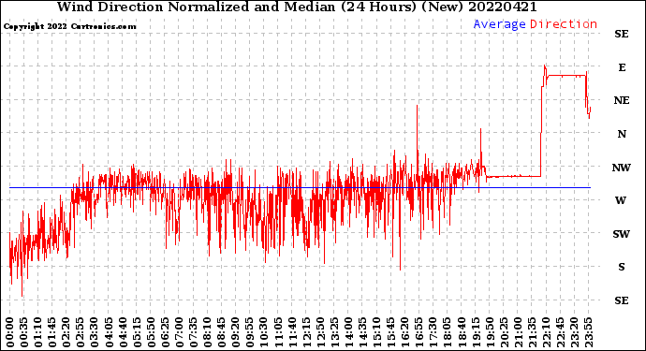Click the 04:40 time axis label
The image size is (646, 351).
click(123, 331)
